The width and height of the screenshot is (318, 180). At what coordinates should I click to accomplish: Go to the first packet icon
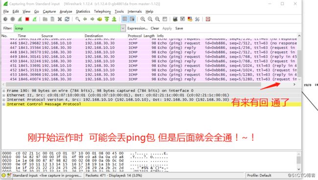[107, 19]
